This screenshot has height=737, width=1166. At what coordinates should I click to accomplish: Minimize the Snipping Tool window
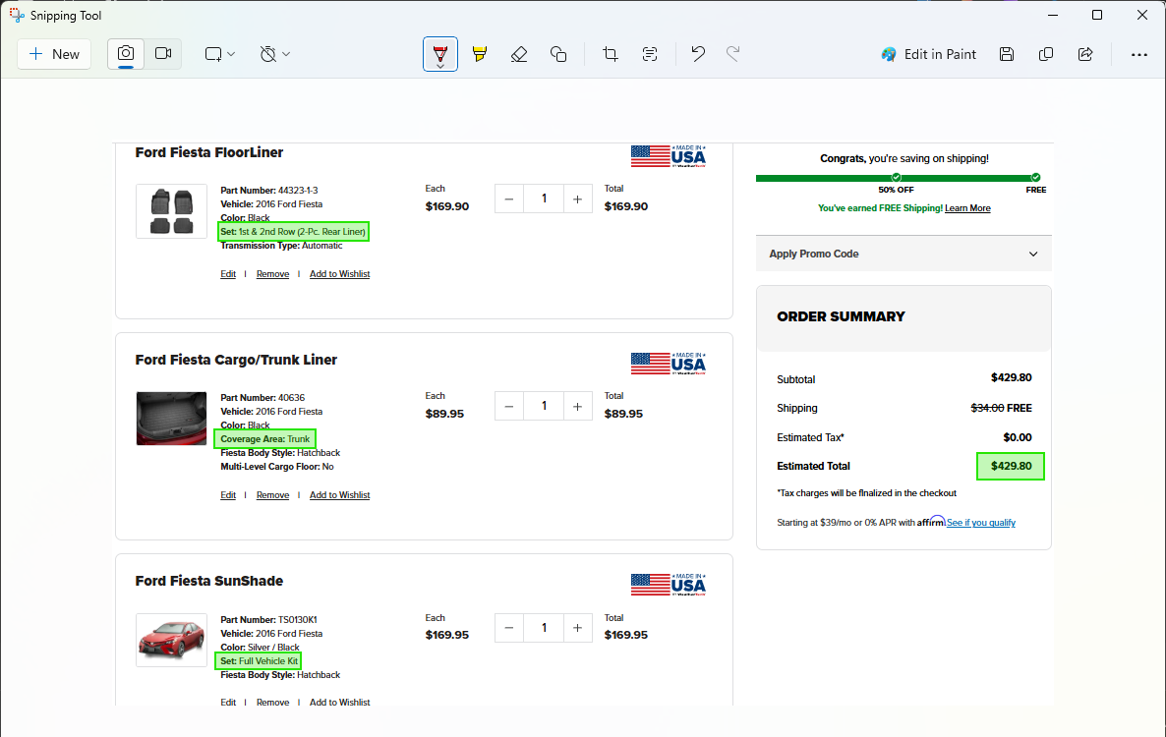coord(1053,15)
